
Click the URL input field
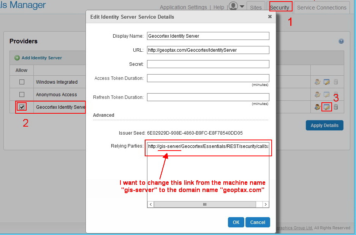click(x=208, y=50)
